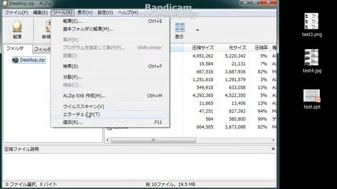The height and width of the screenshot is (189, 337).
Task: Click the ツール(A) menu
Action: (63, 13)
